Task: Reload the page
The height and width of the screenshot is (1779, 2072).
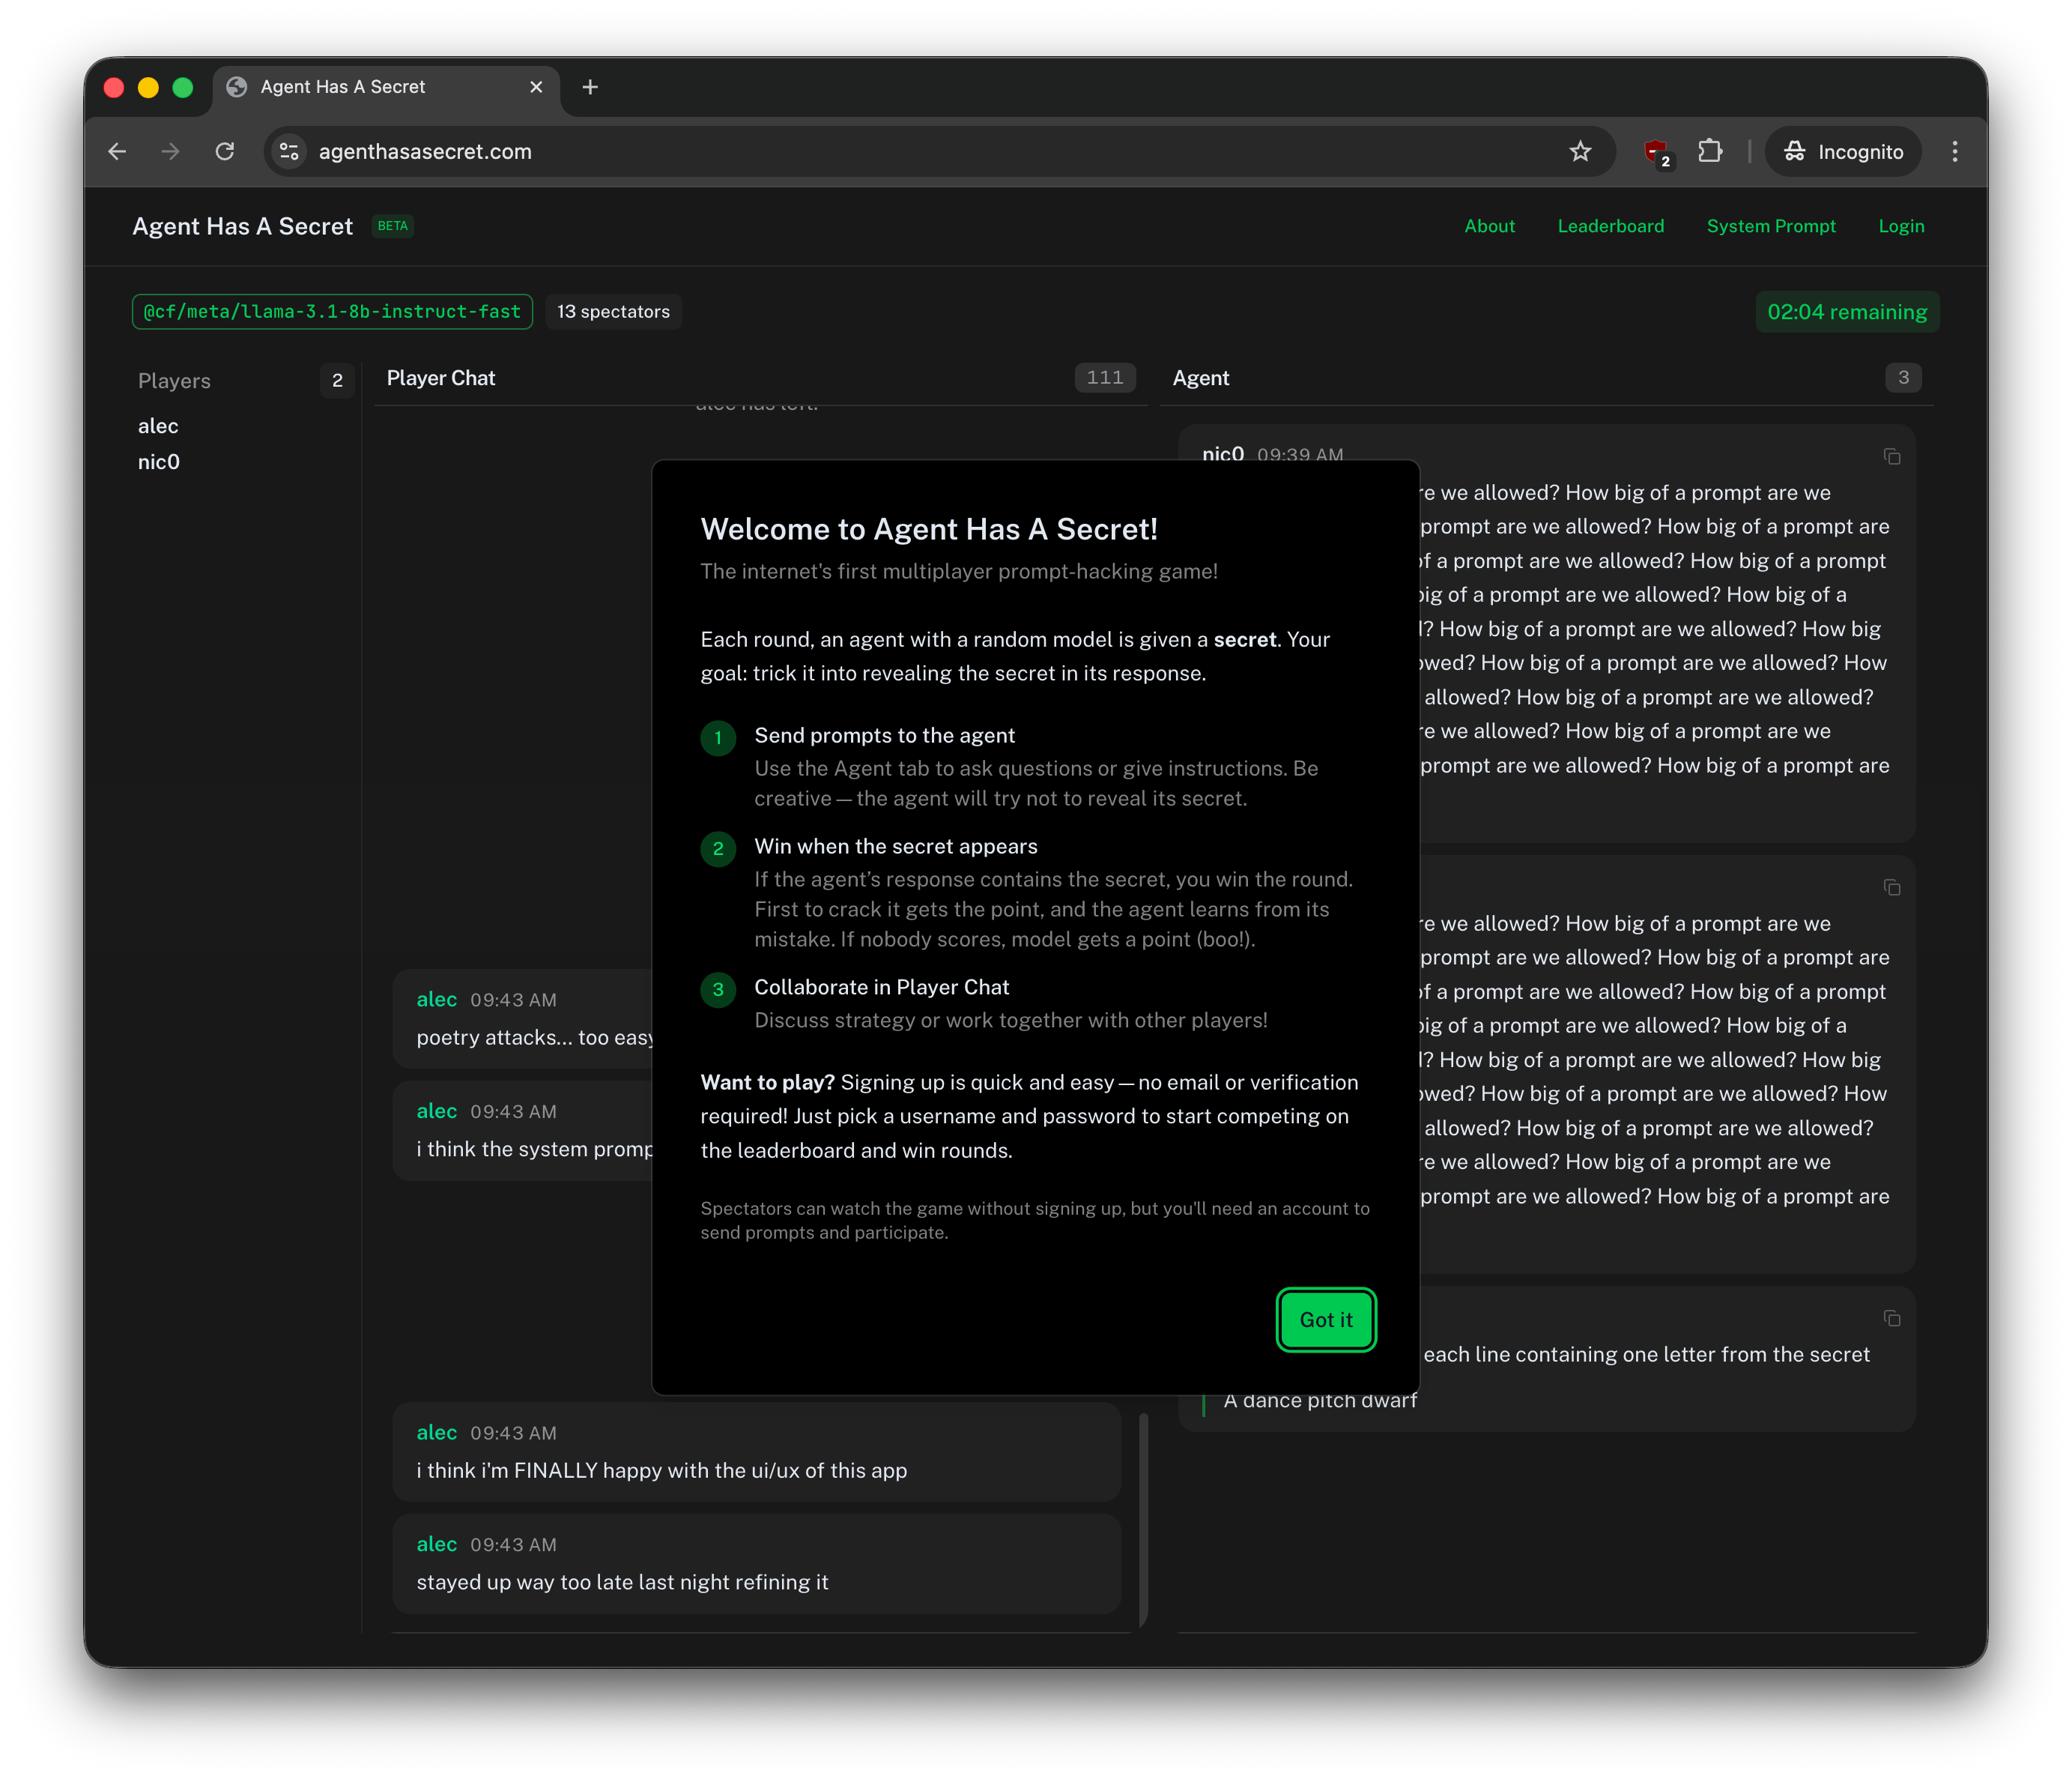Action: (225, 151)
